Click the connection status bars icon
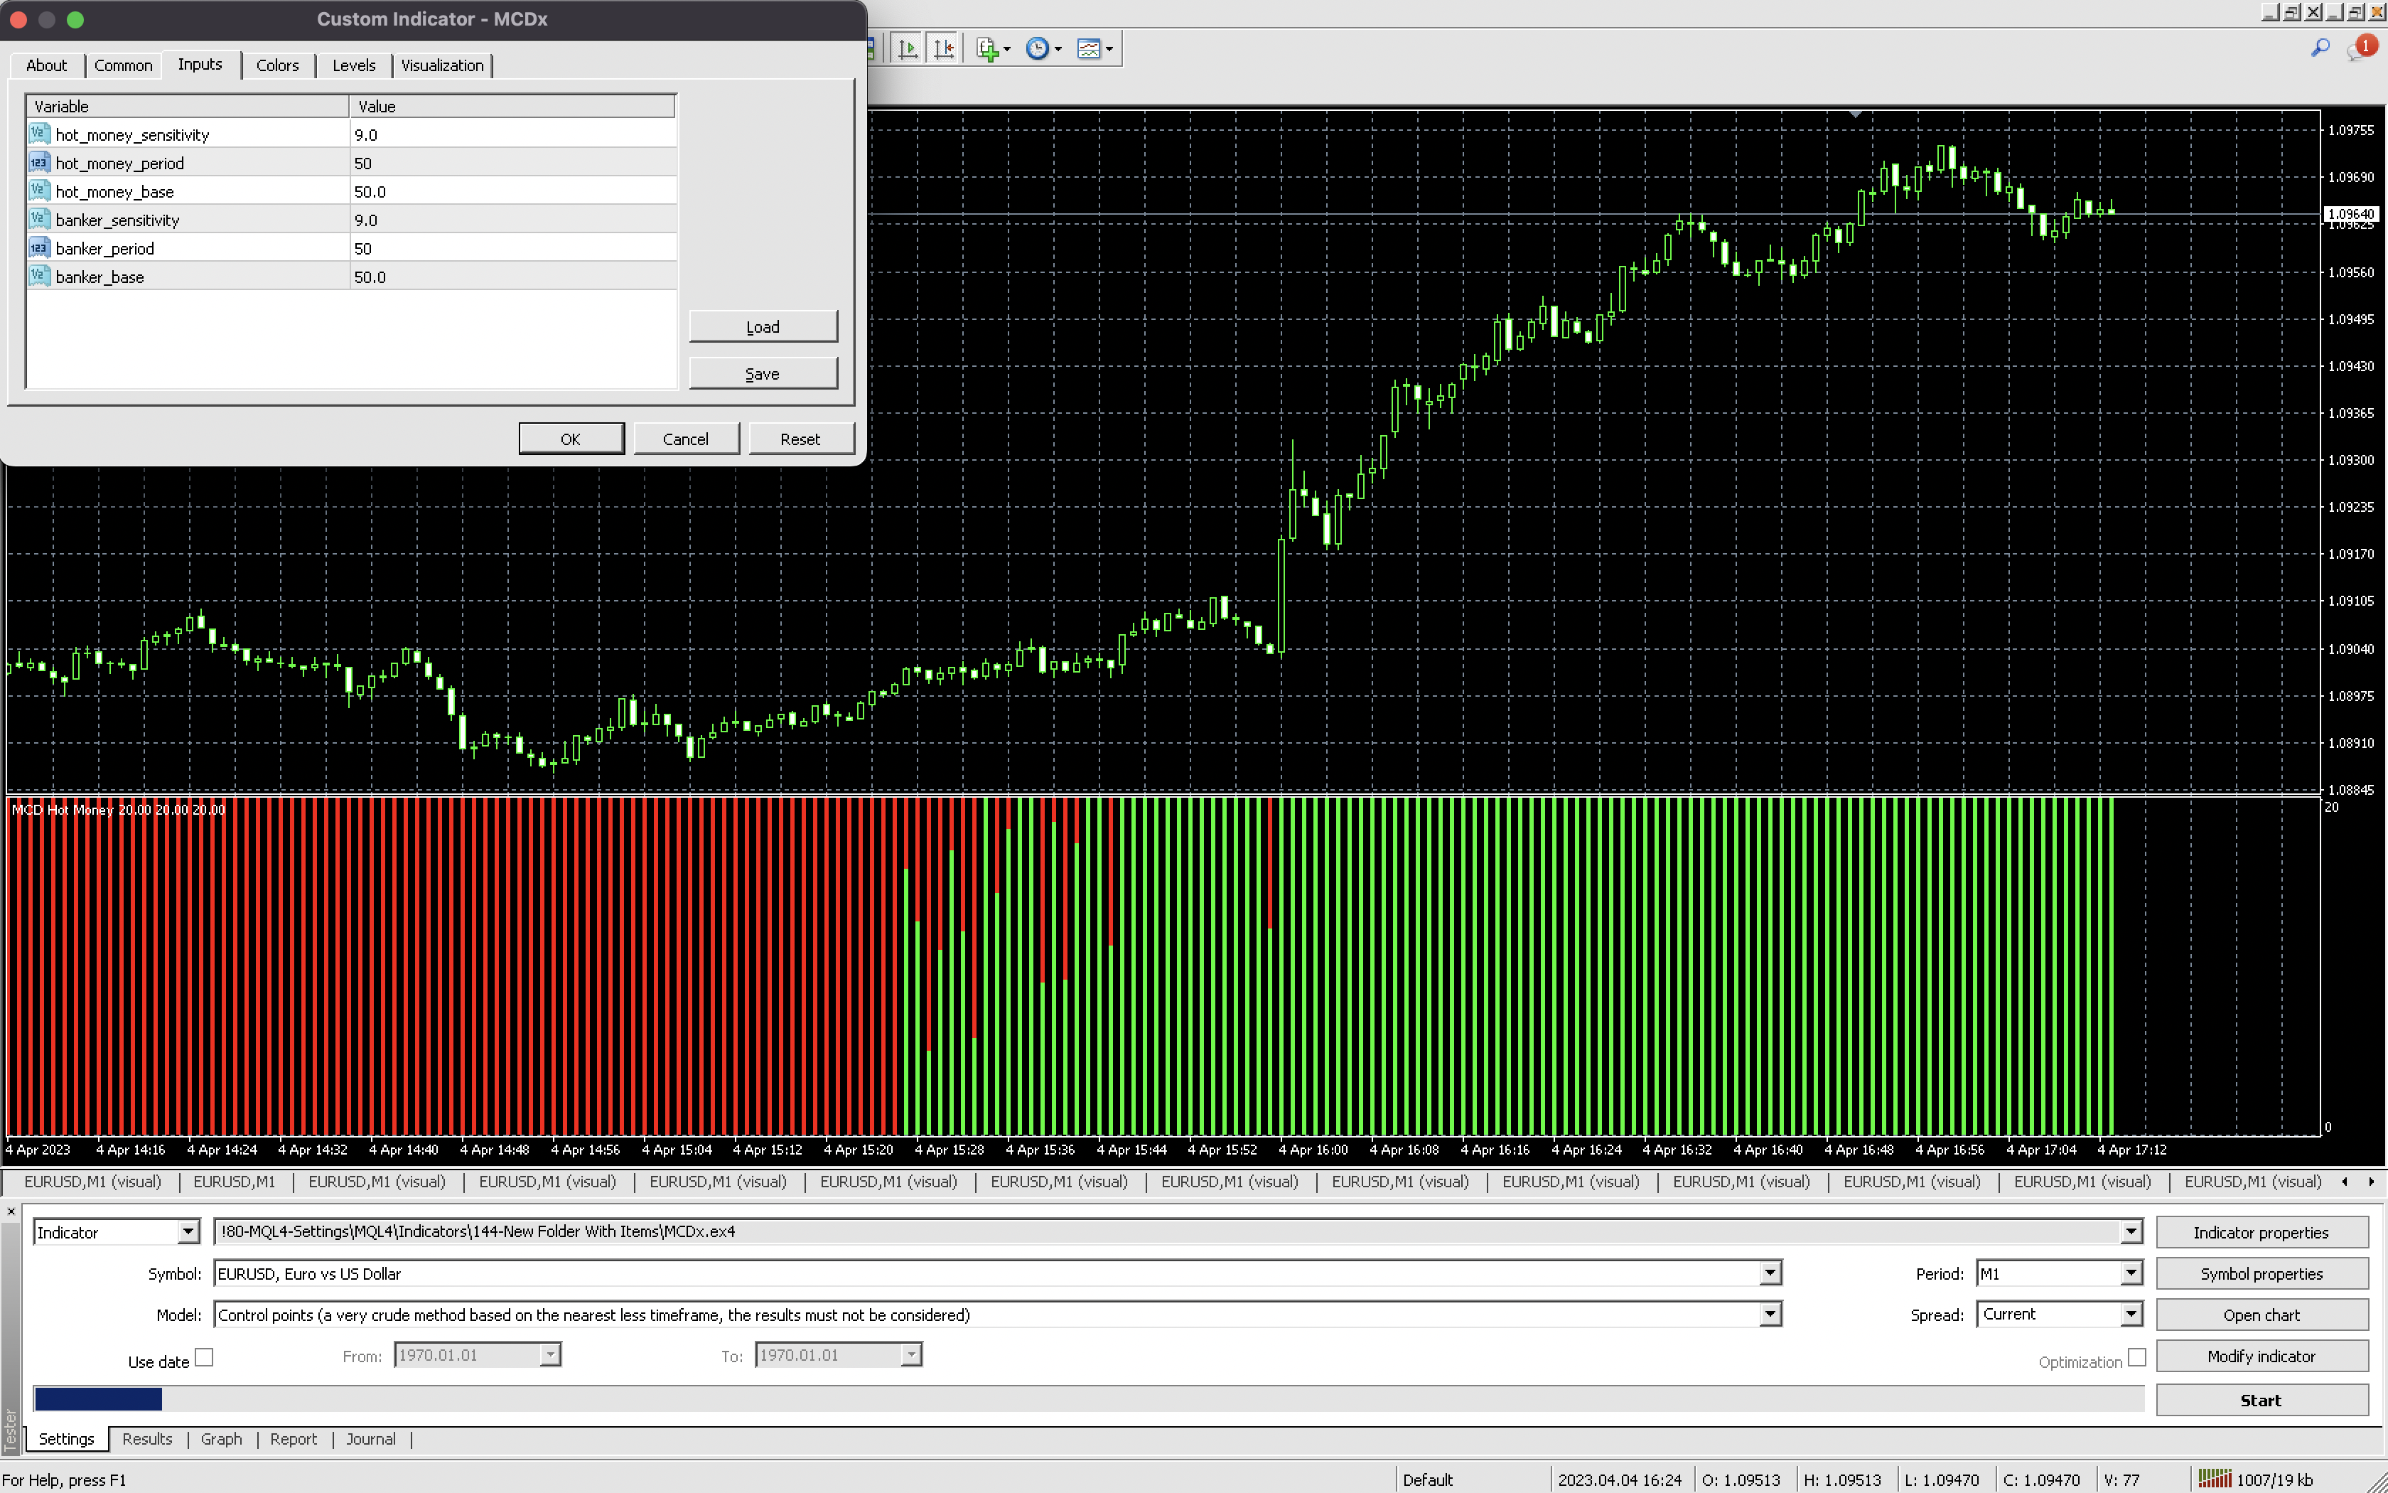 coord(2215,1478)
